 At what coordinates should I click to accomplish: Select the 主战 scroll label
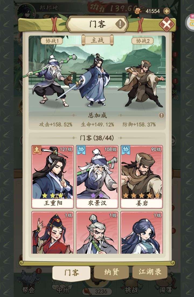pos(97,40)
